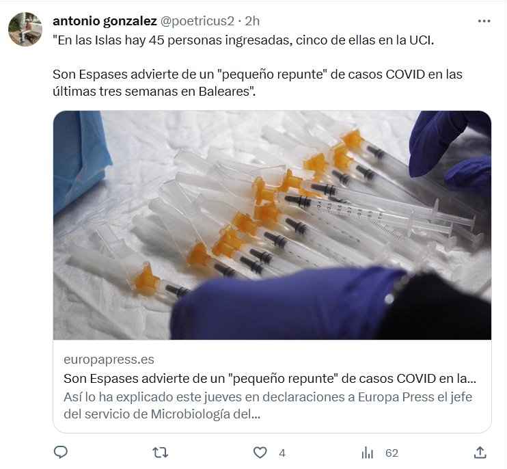Open the view count number 62
Screen dimensions: 507x469
pyautogui.click(x=392, y=453)
